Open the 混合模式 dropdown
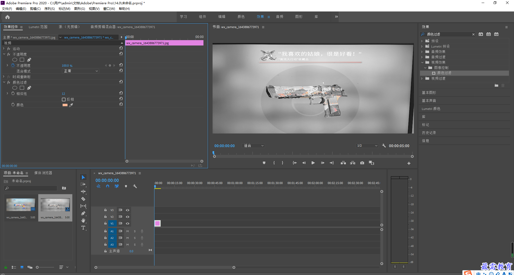This screenshot has width=514, height=275. [81, 71]
